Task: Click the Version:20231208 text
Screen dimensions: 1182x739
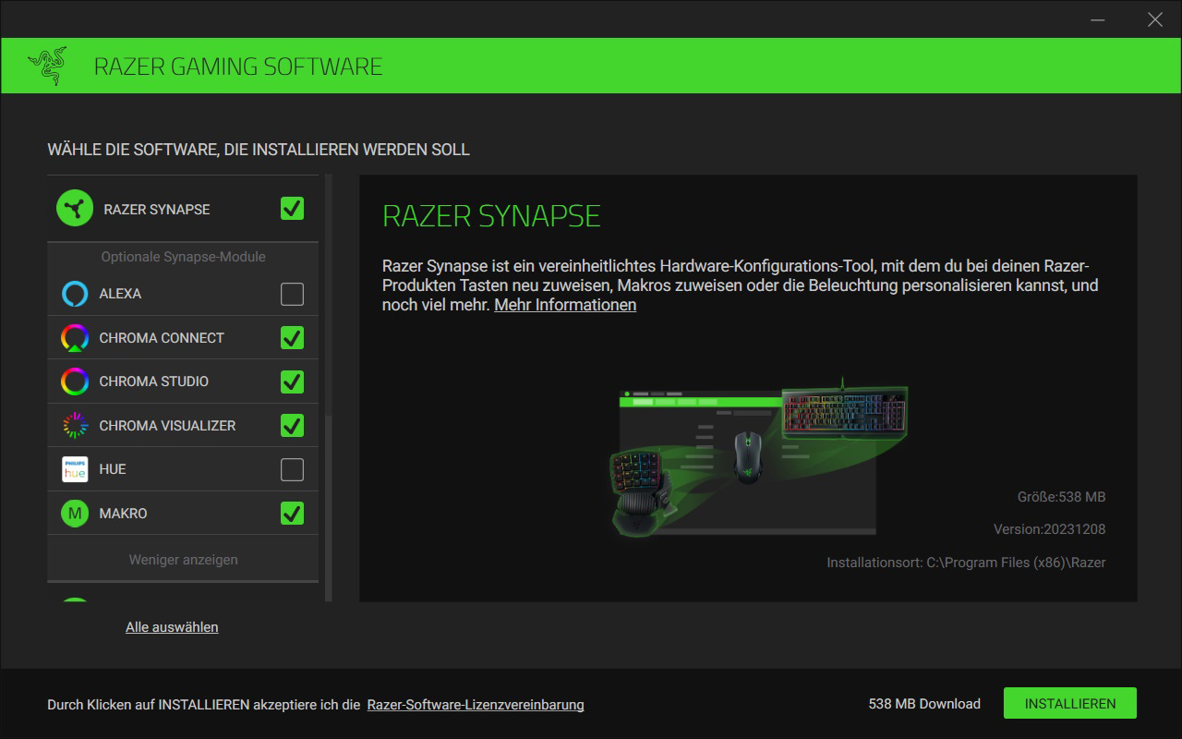Action: 1049,529
